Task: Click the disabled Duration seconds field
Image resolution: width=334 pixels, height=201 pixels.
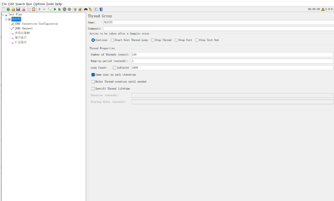Action: (x=232, y=95)
